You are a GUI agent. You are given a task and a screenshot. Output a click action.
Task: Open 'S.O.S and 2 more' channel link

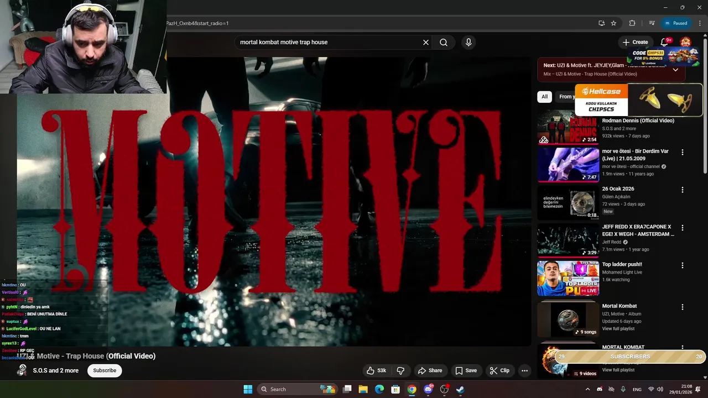click(55, 370)
